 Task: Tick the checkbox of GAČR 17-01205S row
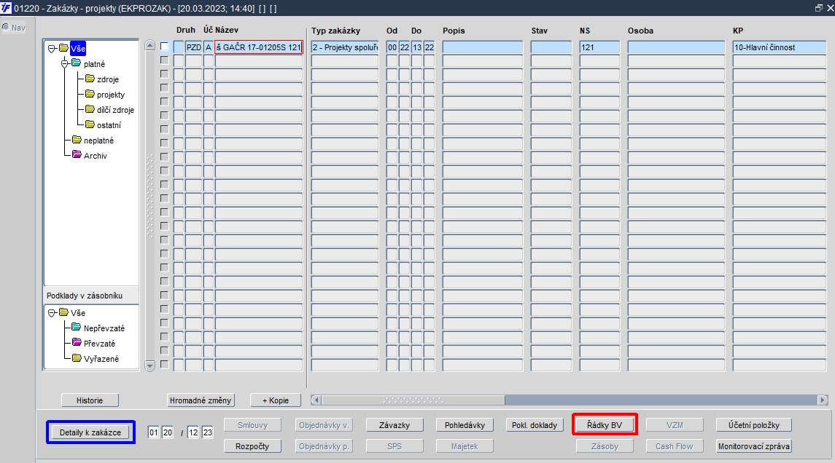click(x=165, y=47)
